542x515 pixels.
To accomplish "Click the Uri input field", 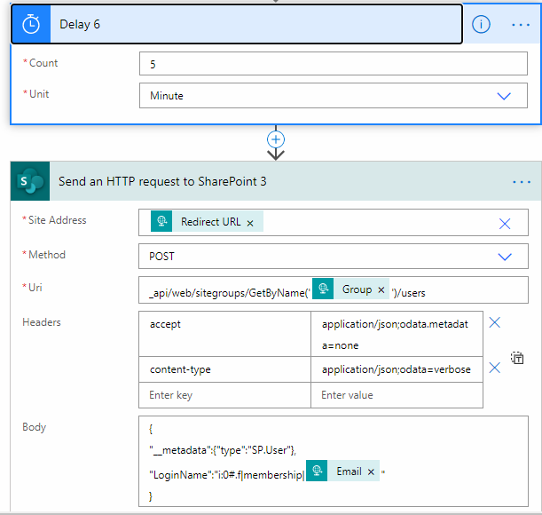I will [x=334, y=290].
